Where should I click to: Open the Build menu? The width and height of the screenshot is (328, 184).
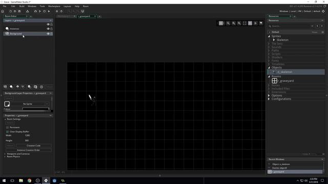coord(22,6)
